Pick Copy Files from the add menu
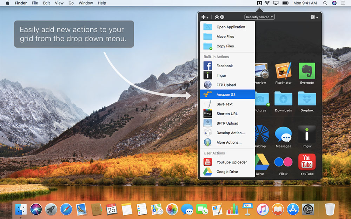This screenshot has width=351, height=219. [x=227, y=46]
